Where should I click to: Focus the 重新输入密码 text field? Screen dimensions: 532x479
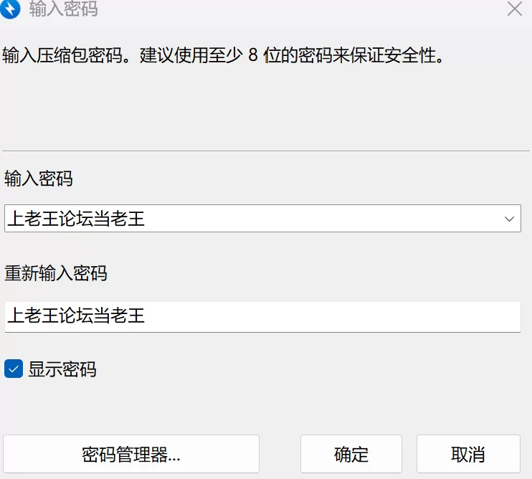coord(323,316)
